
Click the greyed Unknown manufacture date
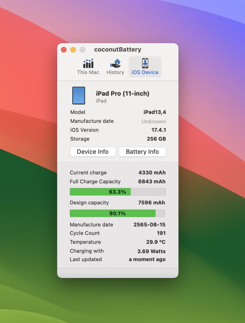(x=154, y=121)
